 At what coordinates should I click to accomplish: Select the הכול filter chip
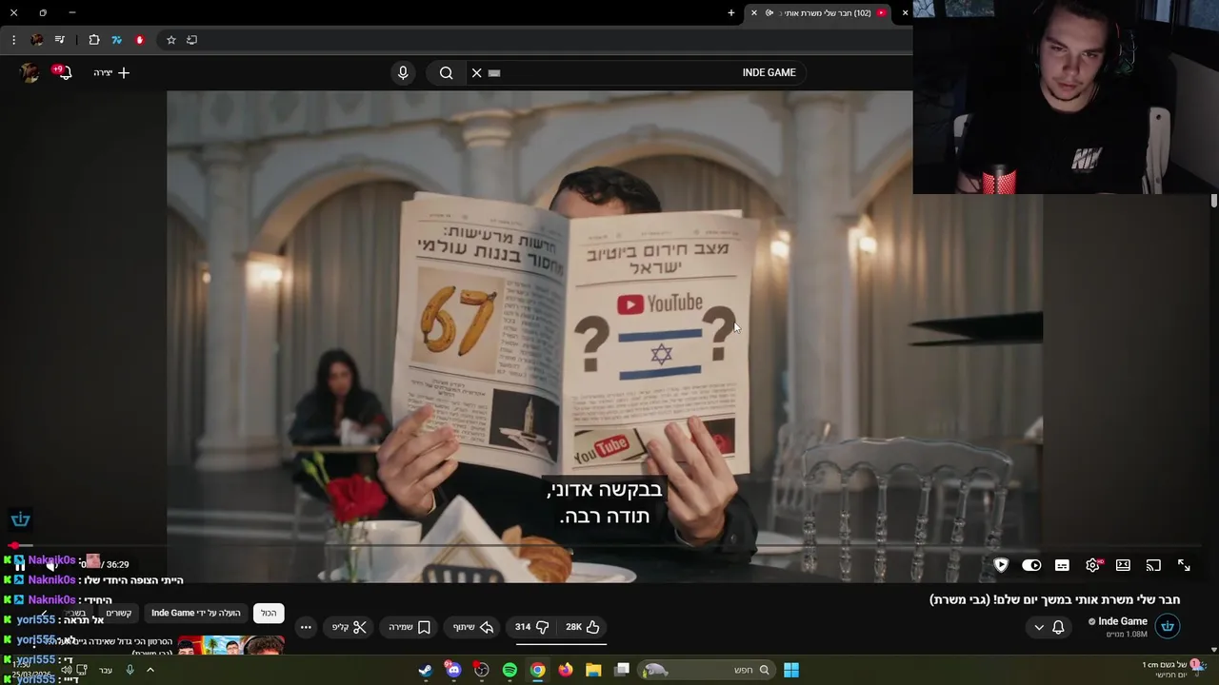(x=269, y=613)
